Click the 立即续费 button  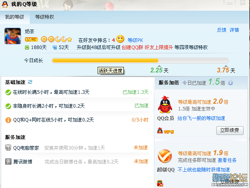[230, 131]
